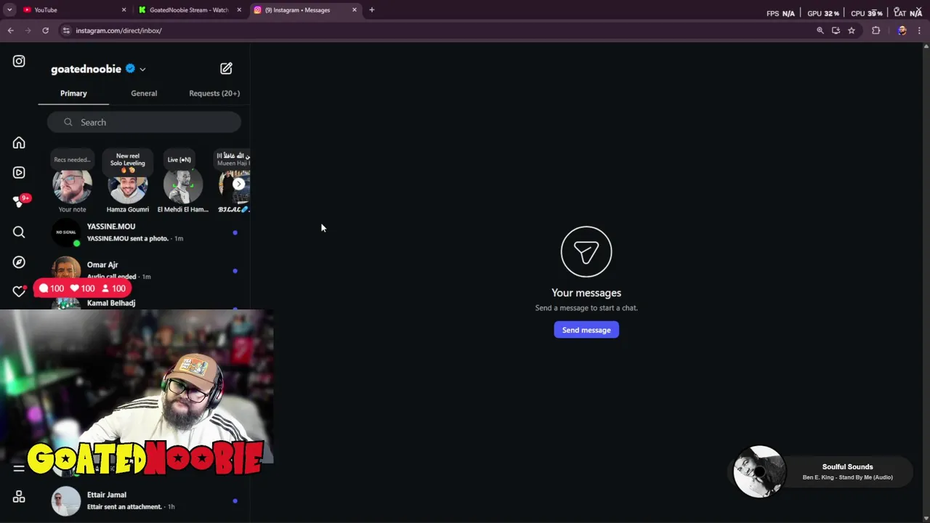
Task: Open the hamburger More menu icon
Action: click(x=19, y=469)
